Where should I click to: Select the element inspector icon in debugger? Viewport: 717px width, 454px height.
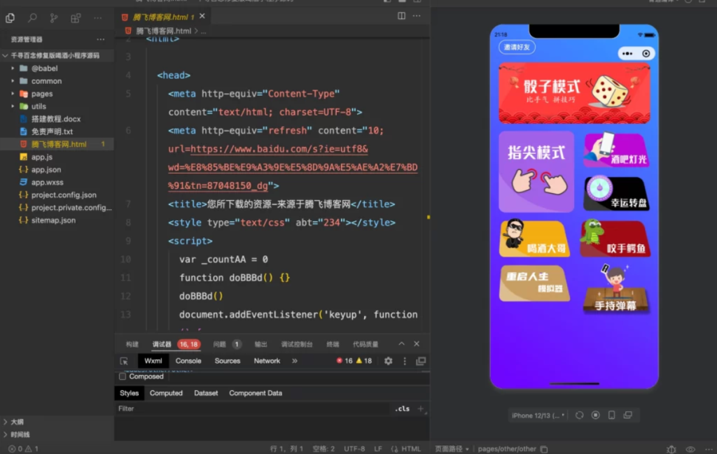[x=123, y=361]
